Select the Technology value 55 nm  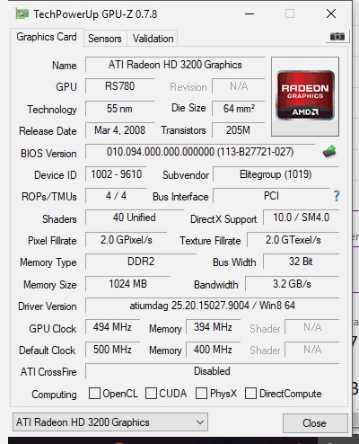tap(119, 109)
